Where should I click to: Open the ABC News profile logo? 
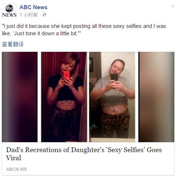pyautogui.click(x=9, y=11)
